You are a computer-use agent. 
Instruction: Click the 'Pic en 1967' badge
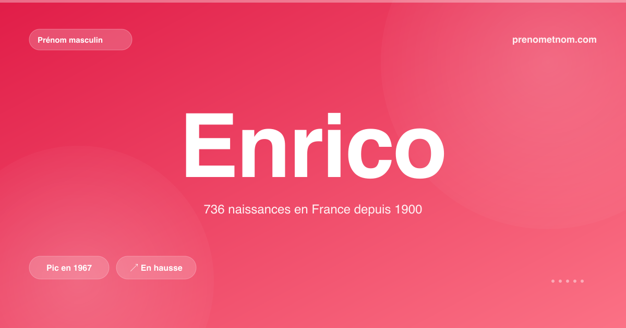[x=69, y=268]
